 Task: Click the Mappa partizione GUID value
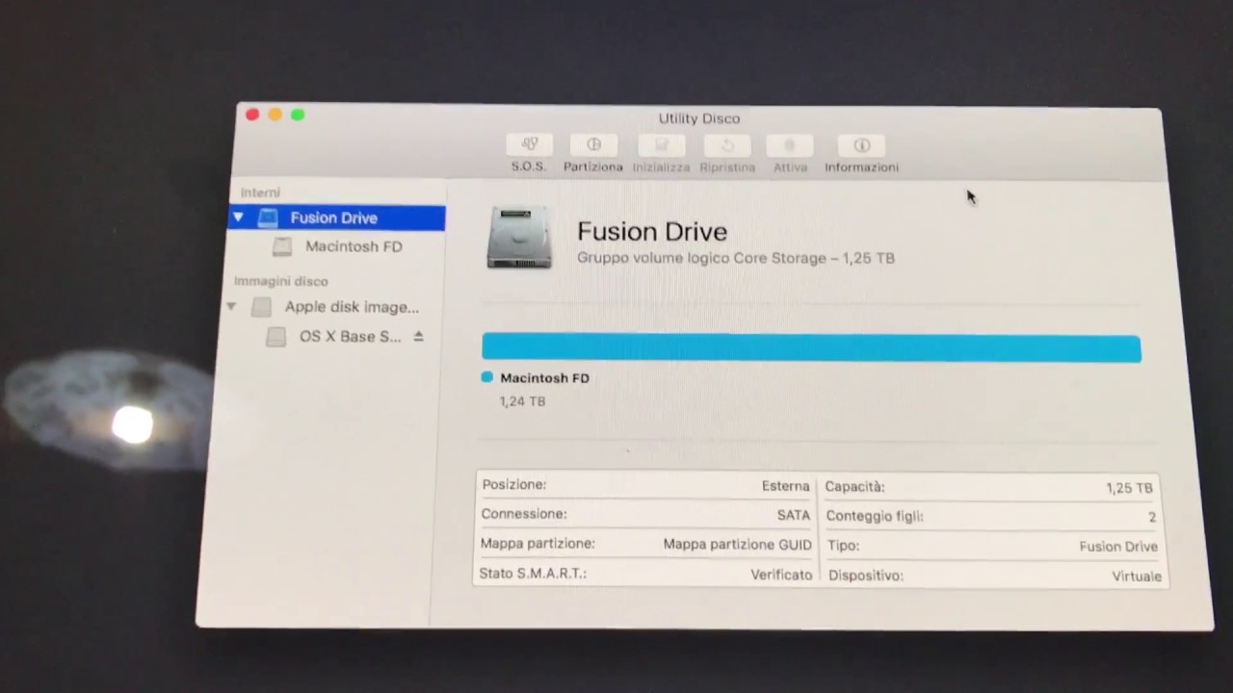[x=738, y=545]
